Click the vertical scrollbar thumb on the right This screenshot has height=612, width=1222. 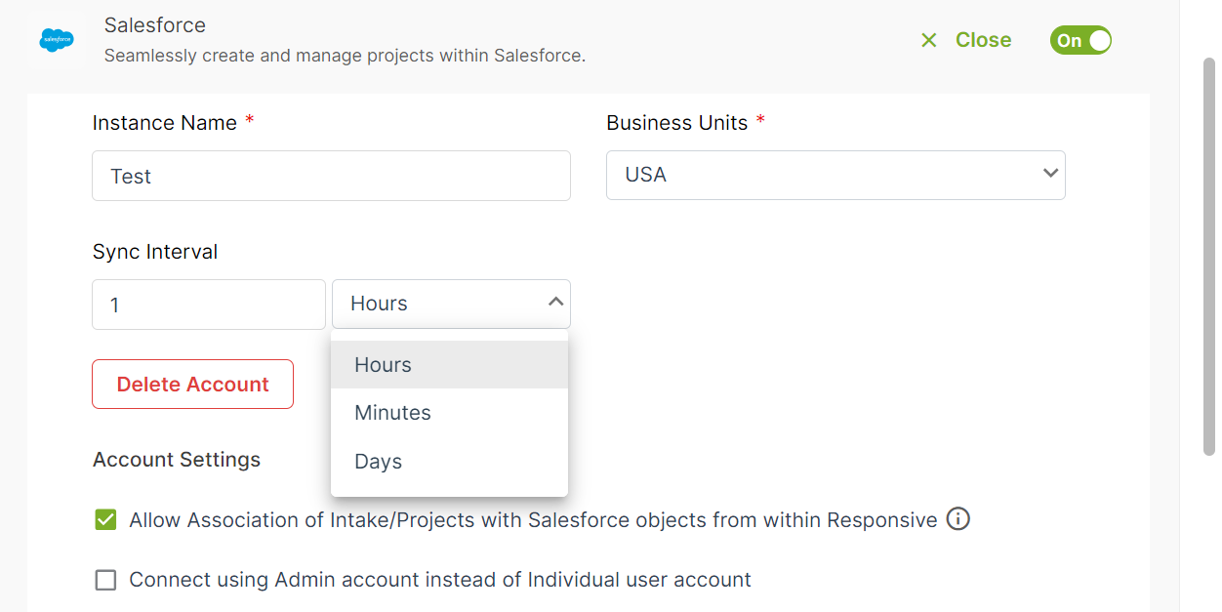coord(1208,256)
